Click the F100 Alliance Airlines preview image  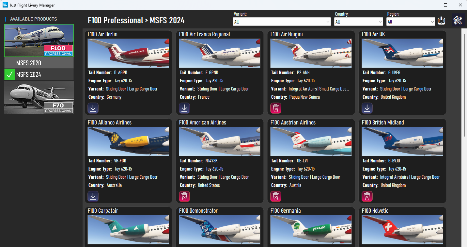(128, 141)
